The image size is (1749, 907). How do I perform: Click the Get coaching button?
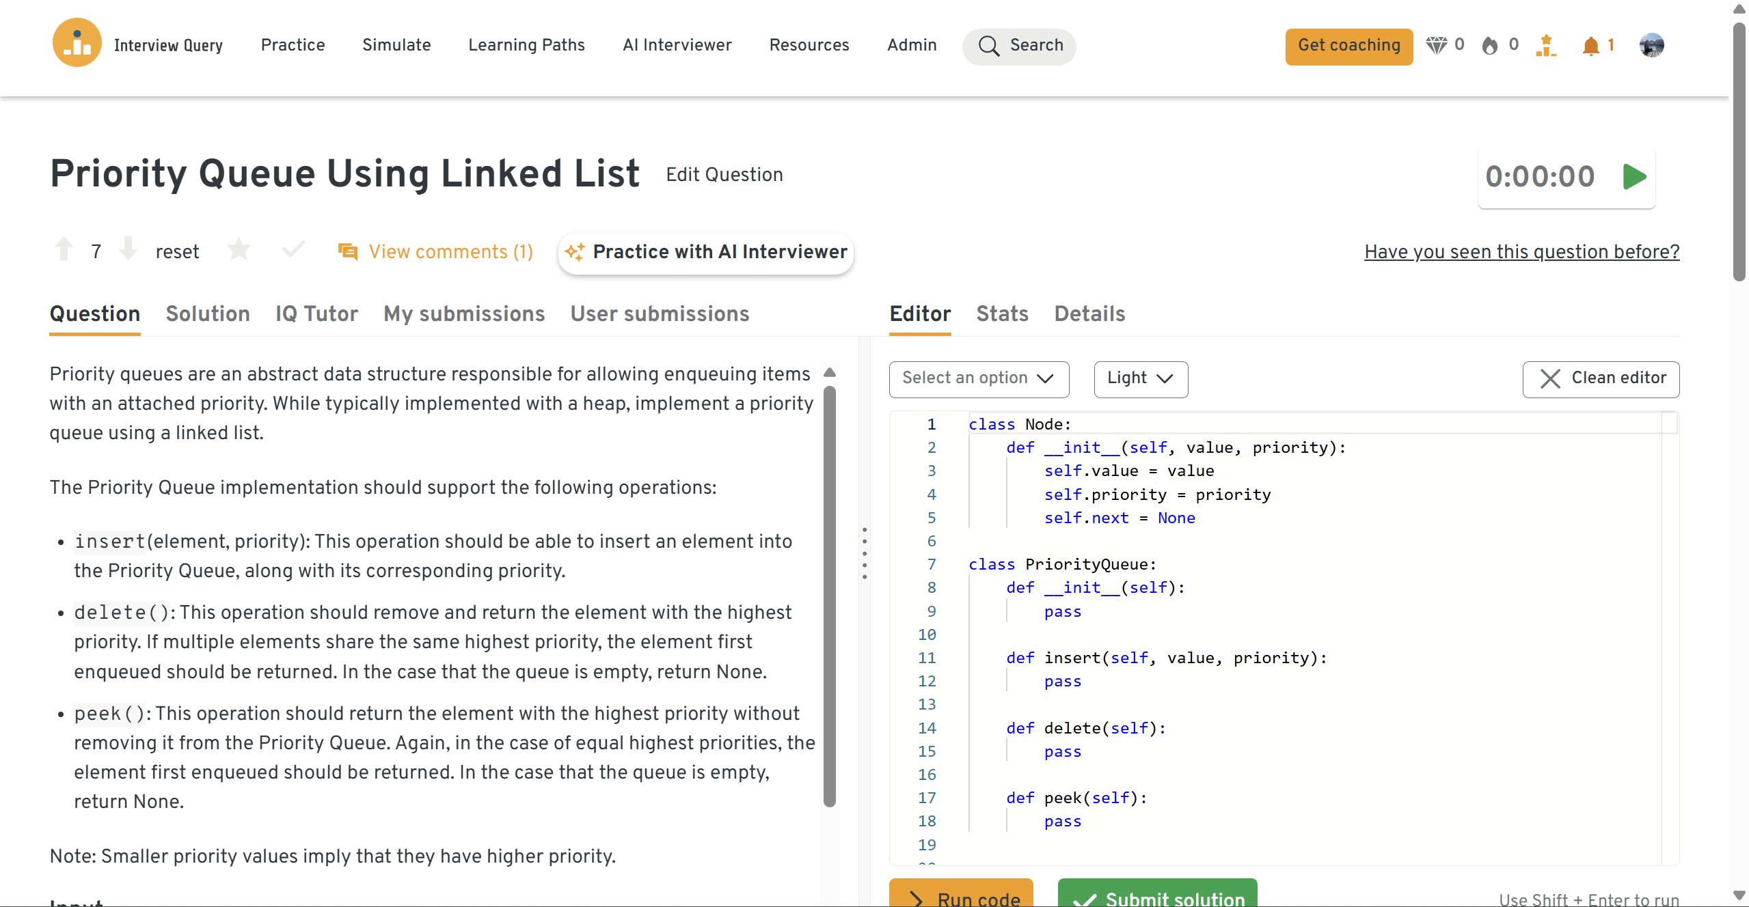(x=1348, y=46)
